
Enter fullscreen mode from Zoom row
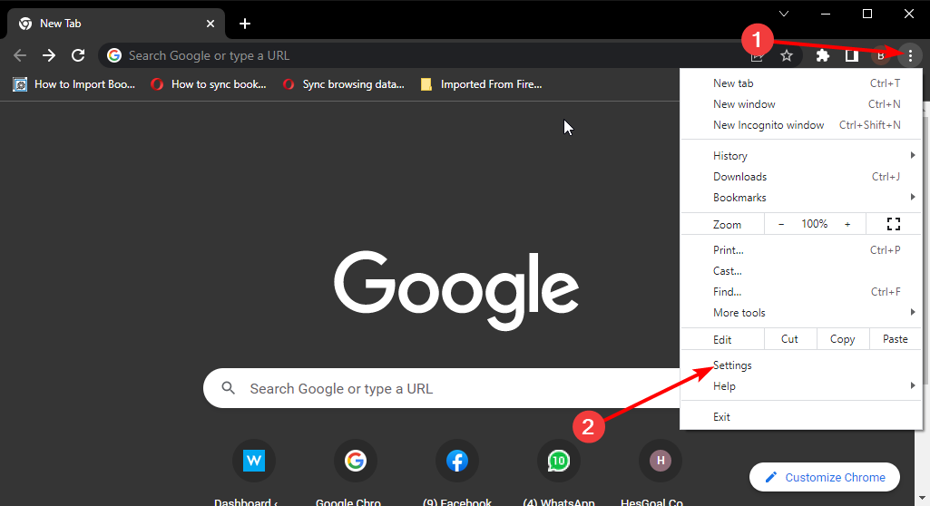tap(893, 224)
